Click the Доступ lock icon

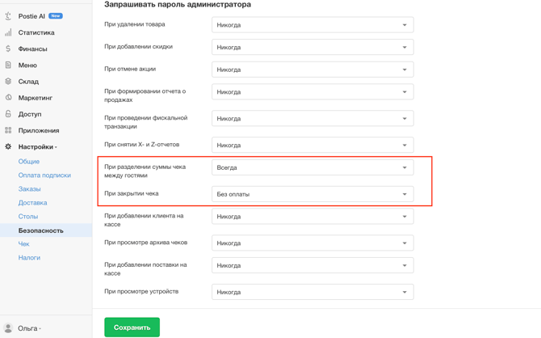click(x=8, y=114)
